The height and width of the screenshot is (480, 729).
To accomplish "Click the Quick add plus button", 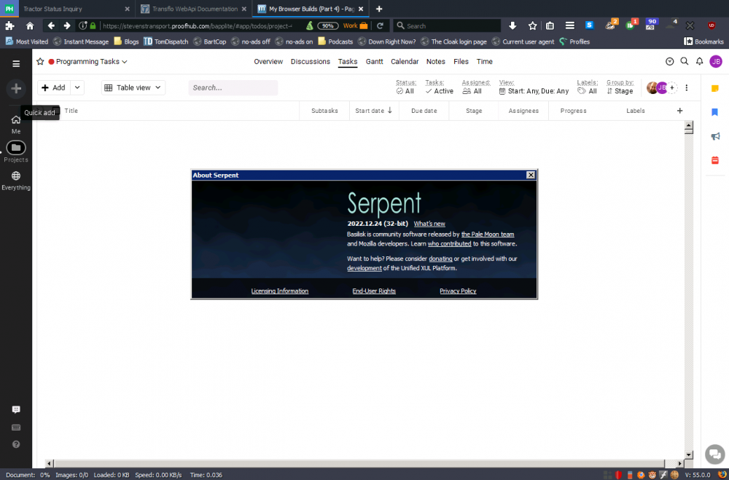I will 16,89.
